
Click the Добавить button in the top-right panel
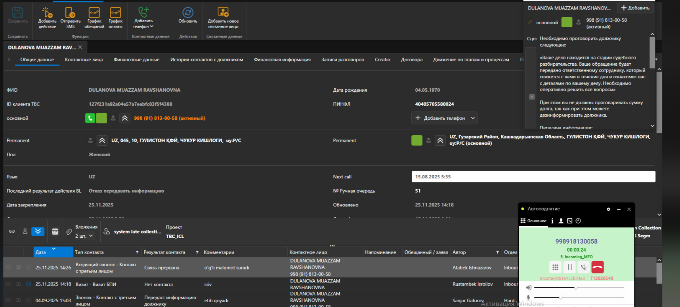click(635, 8)
